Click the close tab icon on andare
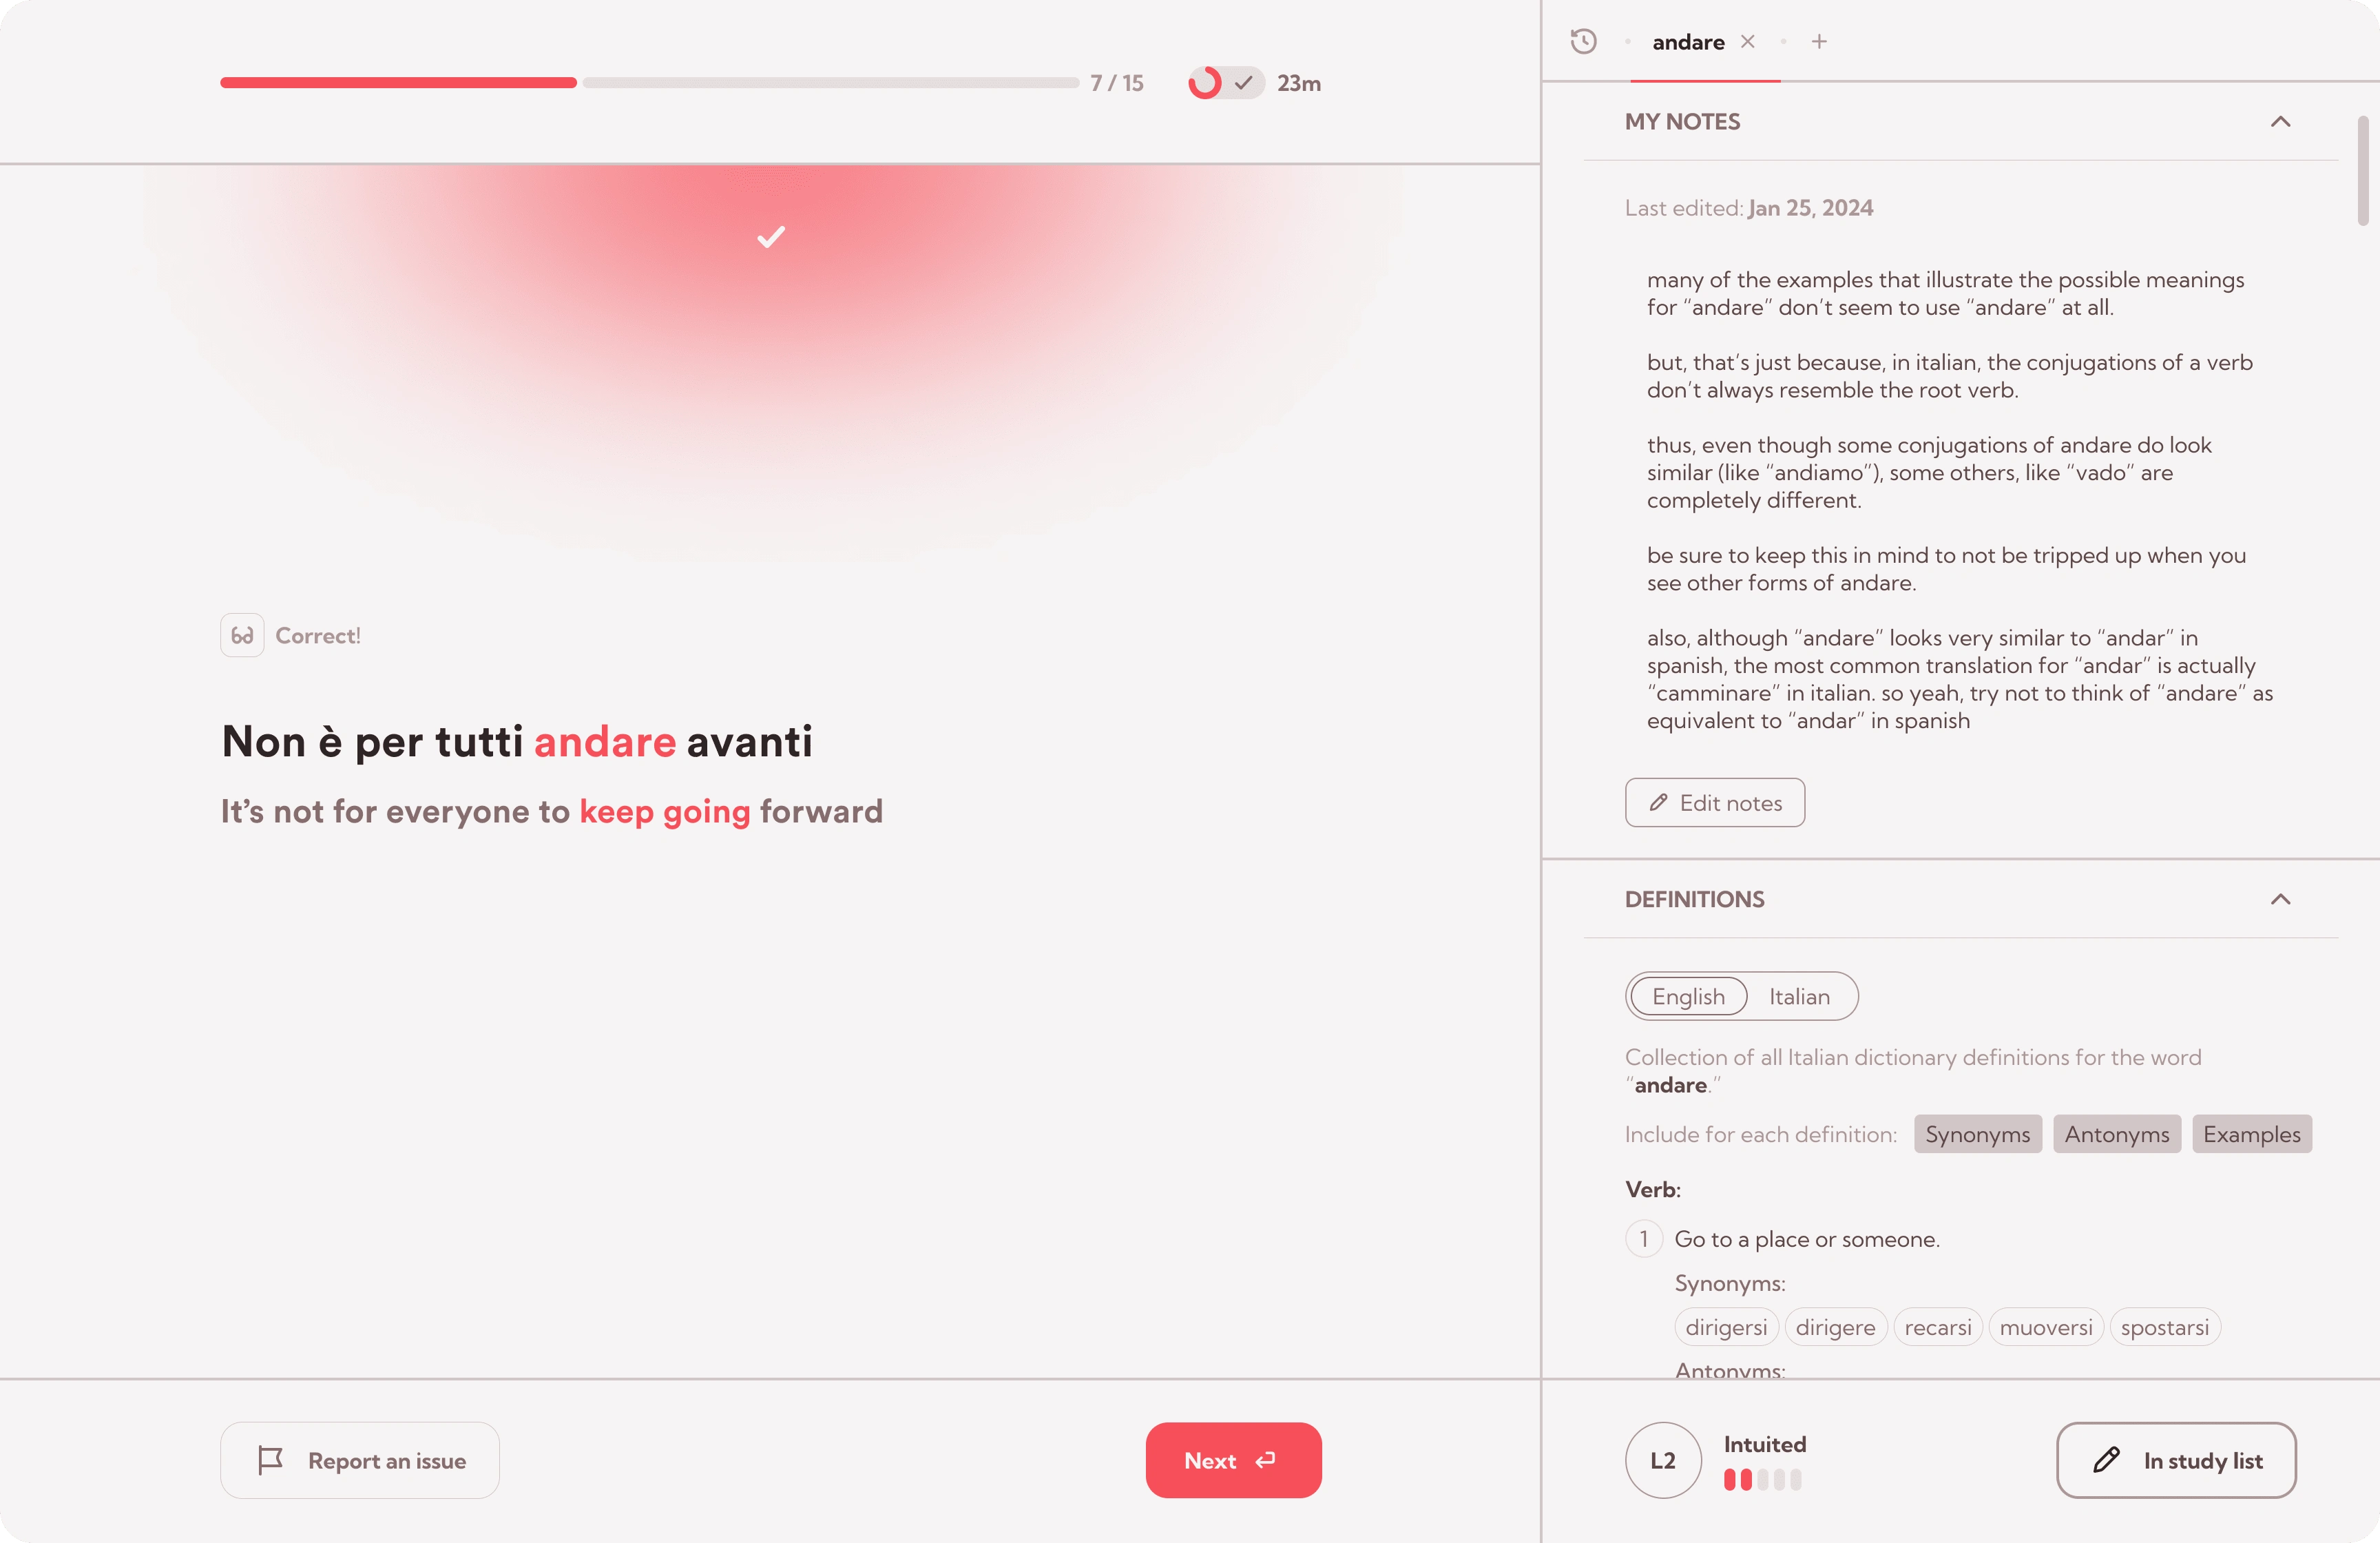The width and height of the screenshot is (2380, 1543). click(x=1747, y=40)
